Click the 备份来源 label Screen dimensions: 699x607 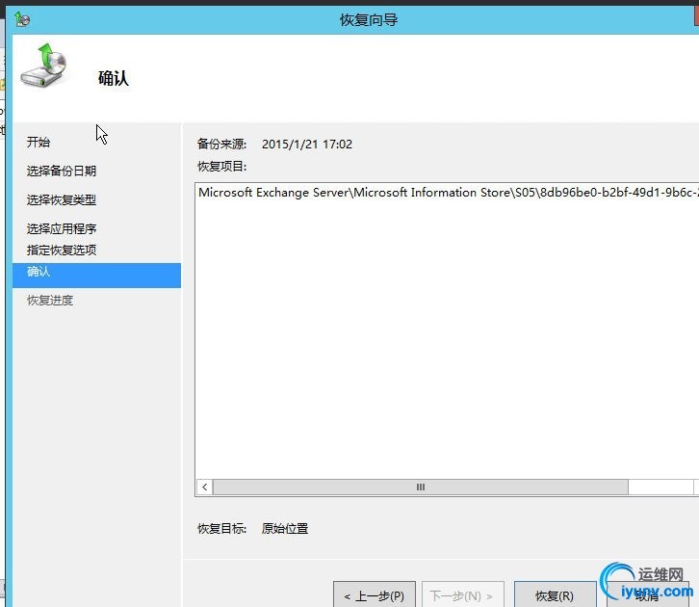click(x=221, y=145)
